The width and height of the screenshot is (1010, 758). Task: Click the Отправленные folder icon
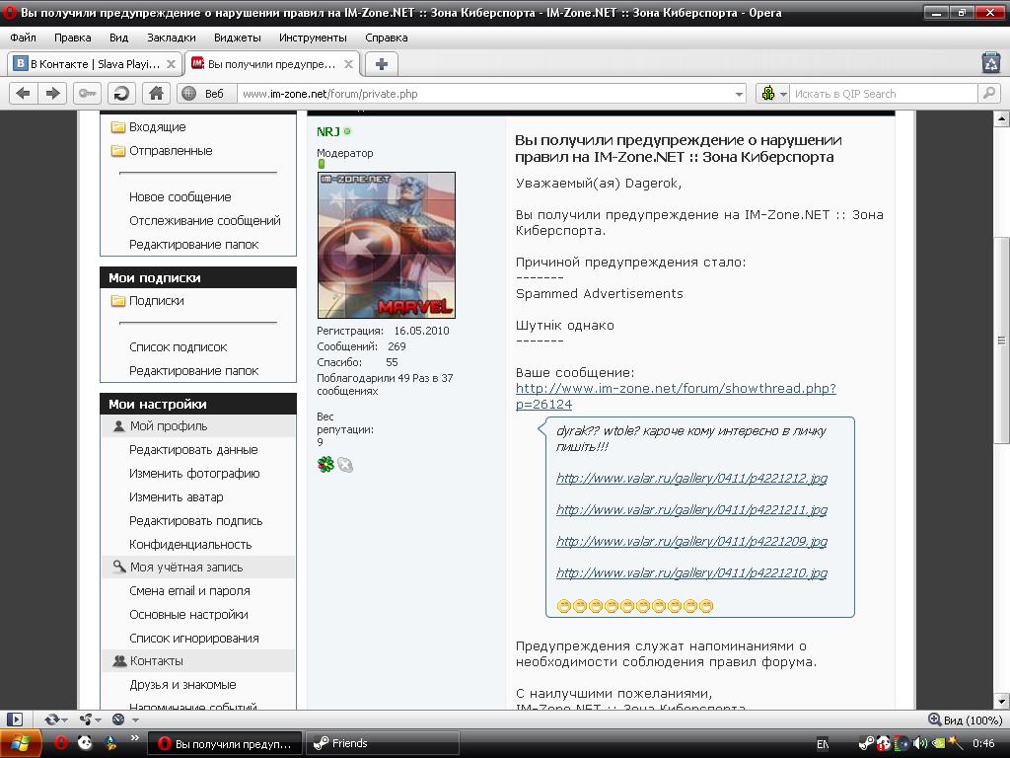118,151
